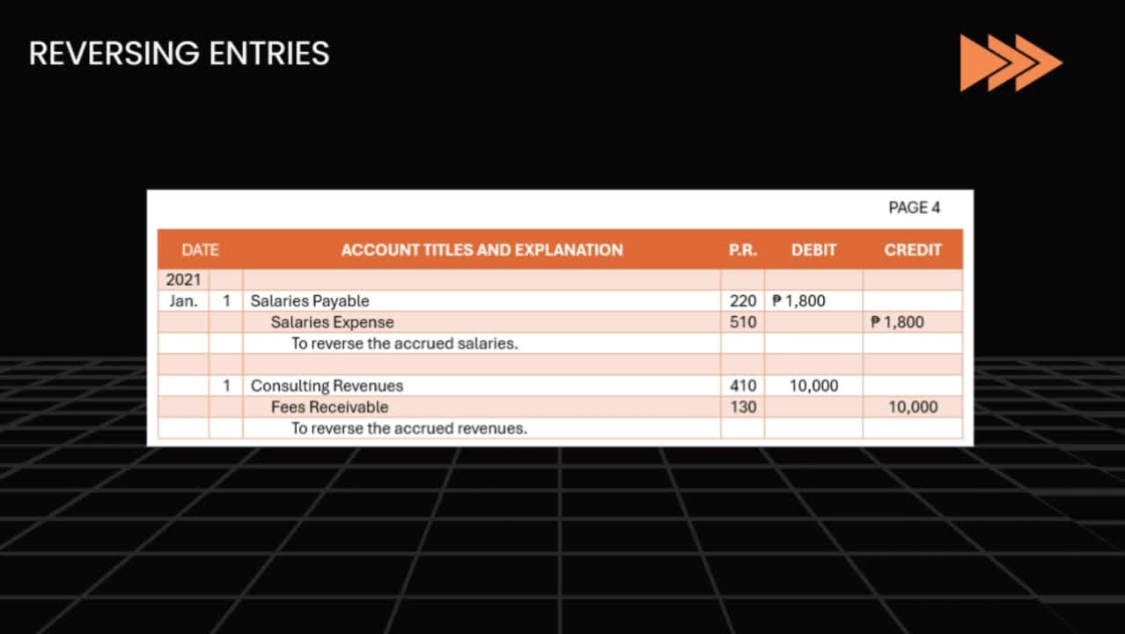Select the accrued salaries explanation line
Image resolution: width=1125 pixels, height=634 pixels.
pyautogui.click(x=404, y=343)
